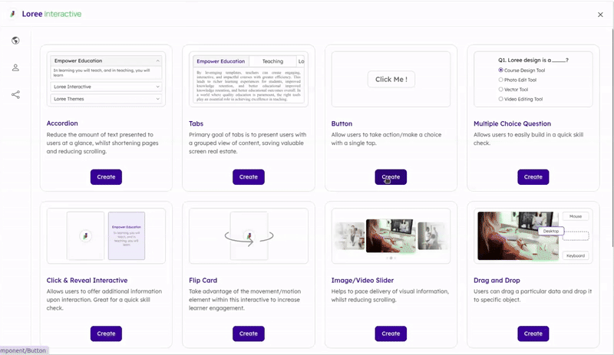Image resolution: width=614 pixels, height=355 pixels.
Task: Click the Loree logo icon at top left
Action: tap(12, 14)
